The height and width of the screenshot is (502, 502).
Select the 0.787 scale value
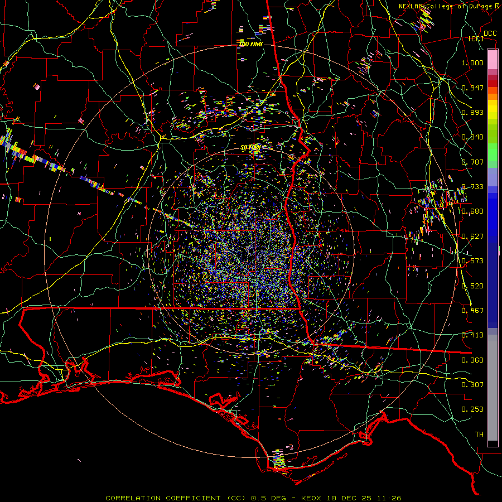[472, 162]
